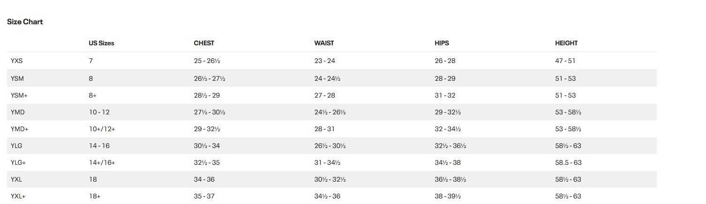Click US size 10 - 12 cell
The width and height of the screenshot is (706, 204).
click(x=99, y=113)
